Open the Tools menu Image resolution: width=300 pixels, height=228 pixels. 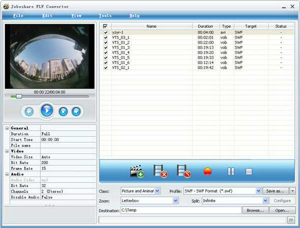(105, 15)
